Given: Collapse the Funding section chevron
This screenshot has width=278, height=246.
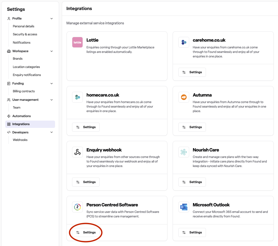Looking at the screenshot, I should (52, 84).
